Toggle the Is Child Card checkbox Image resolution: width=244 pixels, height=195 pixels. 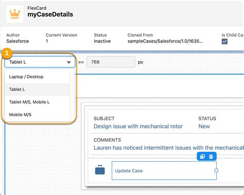click(x=224, y=42)
